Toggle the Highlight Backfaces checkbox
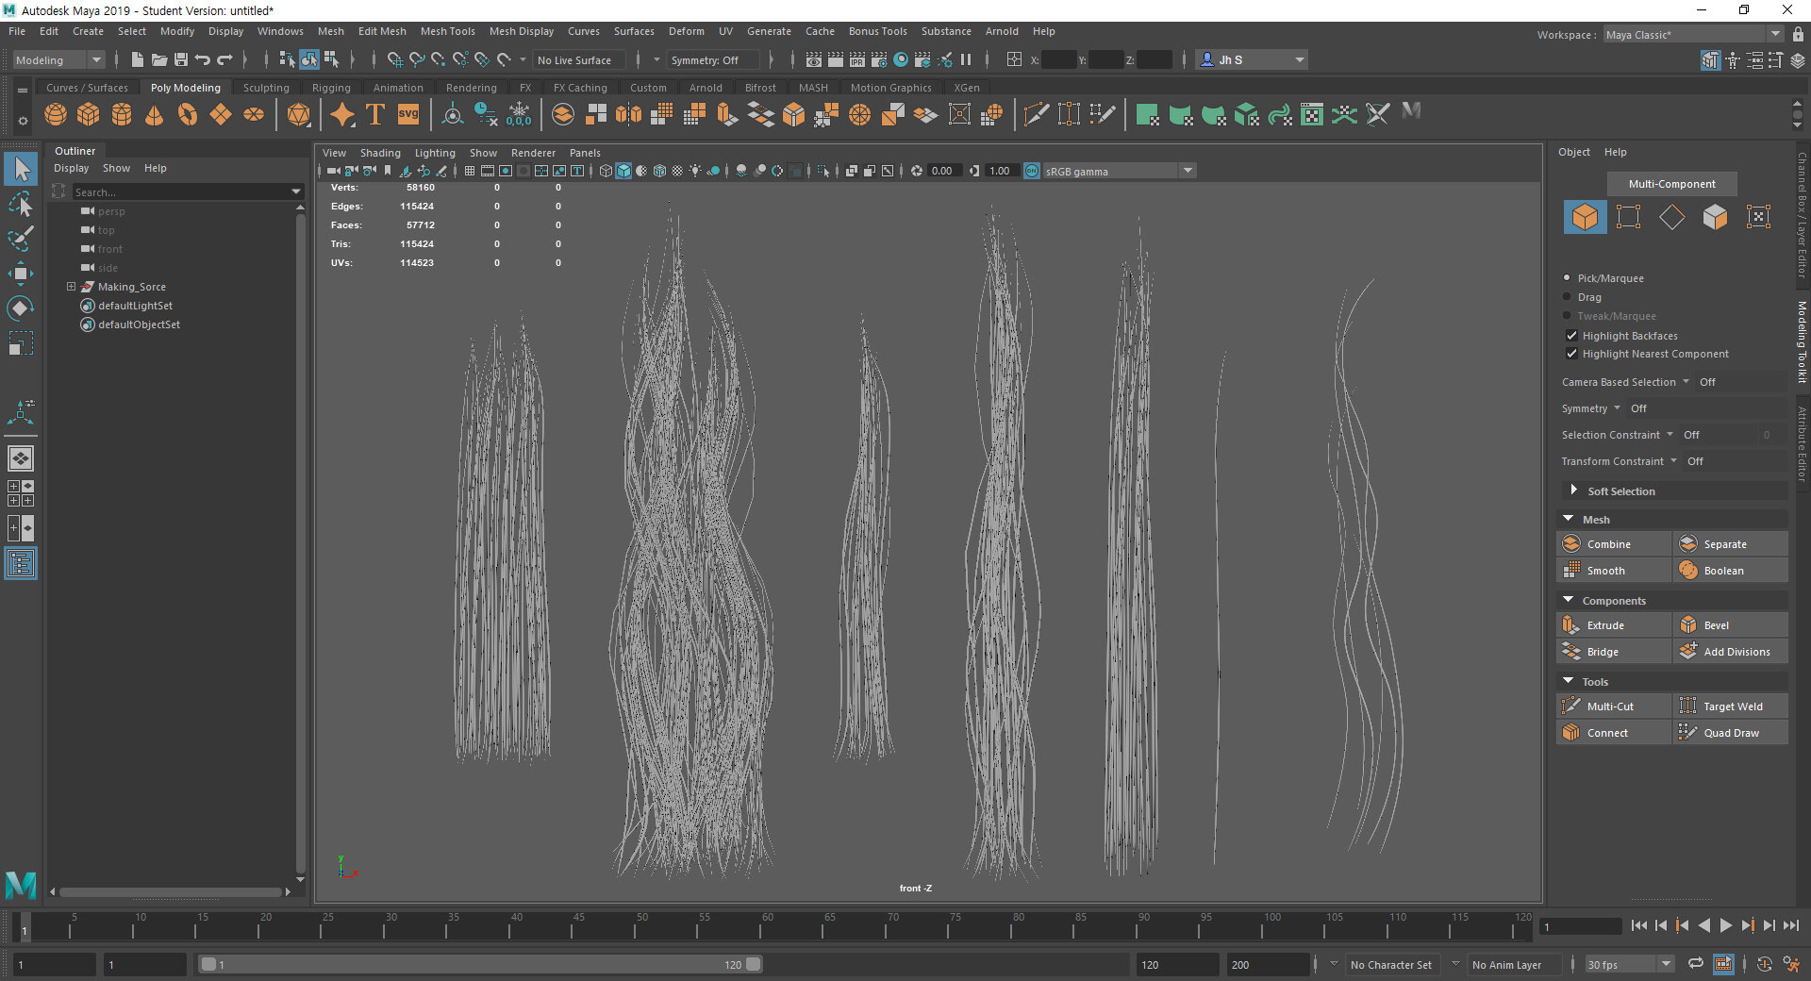1811x981 pixels. pyautogui.click(x=1571, y=336)
